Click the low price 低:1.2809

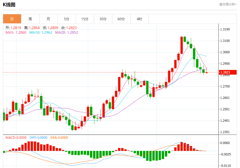pyautogui.click(x=50, y=28)
